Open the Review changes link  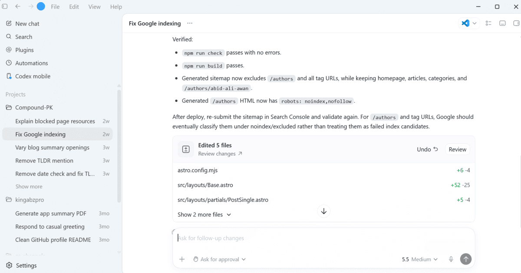pos(220,154)
